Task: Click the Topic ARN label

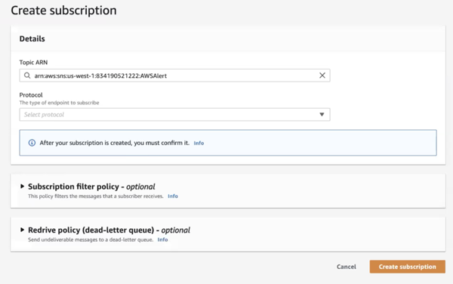Action: pyautogui.click(x=33, y=63)
